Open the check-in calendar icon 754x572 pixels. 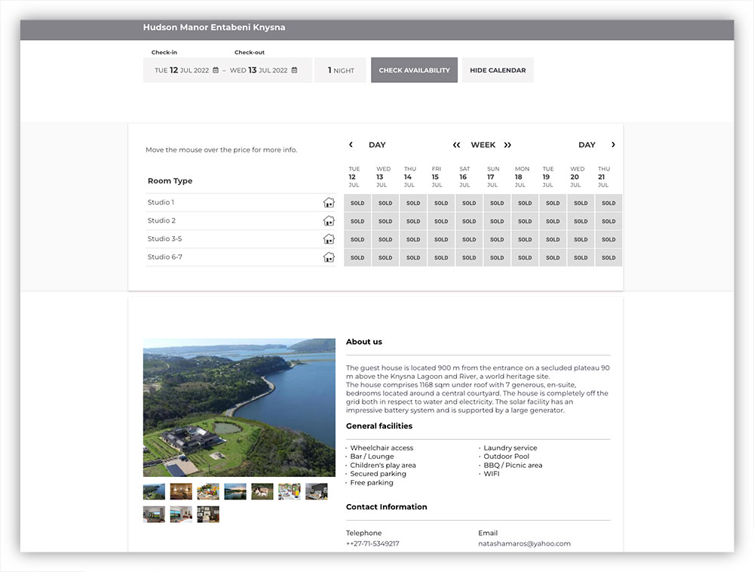[216, 70]
